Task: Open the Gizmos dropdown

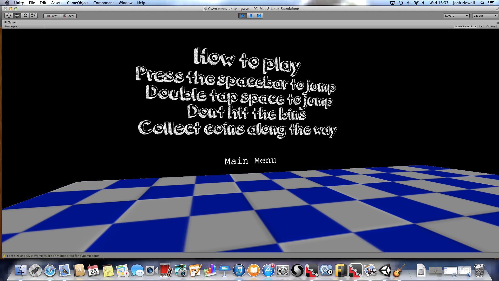Action: coord(491,27)
